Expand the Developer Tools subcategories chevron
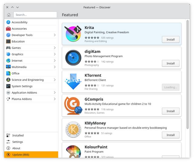The width and height of the screenshot is (194, 162). (x=55, y=35)
